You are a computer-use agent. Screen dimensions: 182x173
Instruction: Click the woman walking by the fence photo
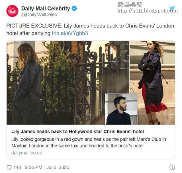(68, 83)
